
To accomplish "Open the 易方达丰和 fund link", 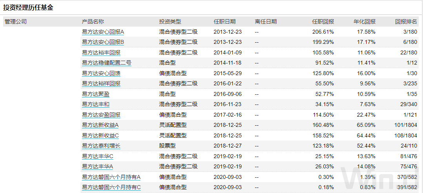I will (x=96, y=104).
